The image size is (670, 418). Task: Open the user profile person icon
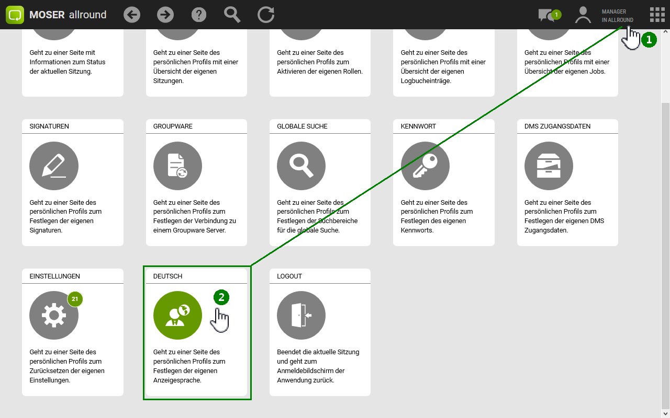[583, 15]
